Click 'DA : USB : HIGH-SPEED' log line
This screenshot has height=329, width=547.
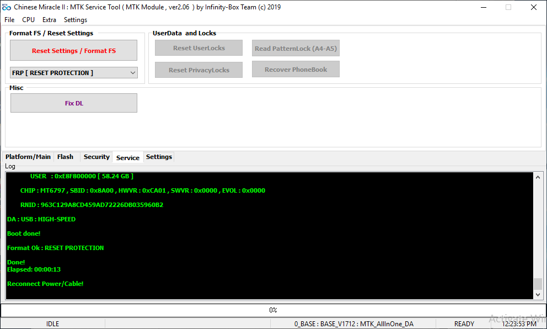pyautogui.click(x=41, y=219)
